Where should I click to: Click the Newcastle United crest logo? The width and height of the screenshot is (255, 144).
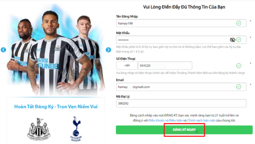point(39,129)
